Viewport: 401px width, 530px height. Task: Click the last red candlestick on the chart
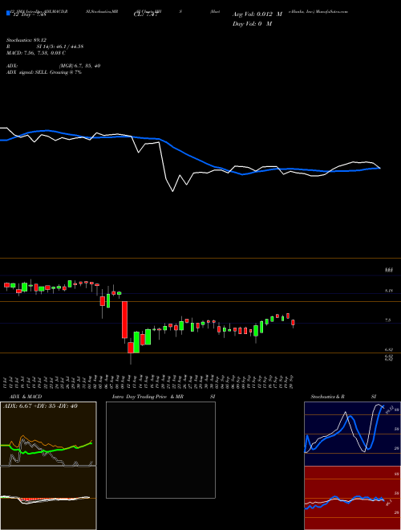tap(293, 323)
